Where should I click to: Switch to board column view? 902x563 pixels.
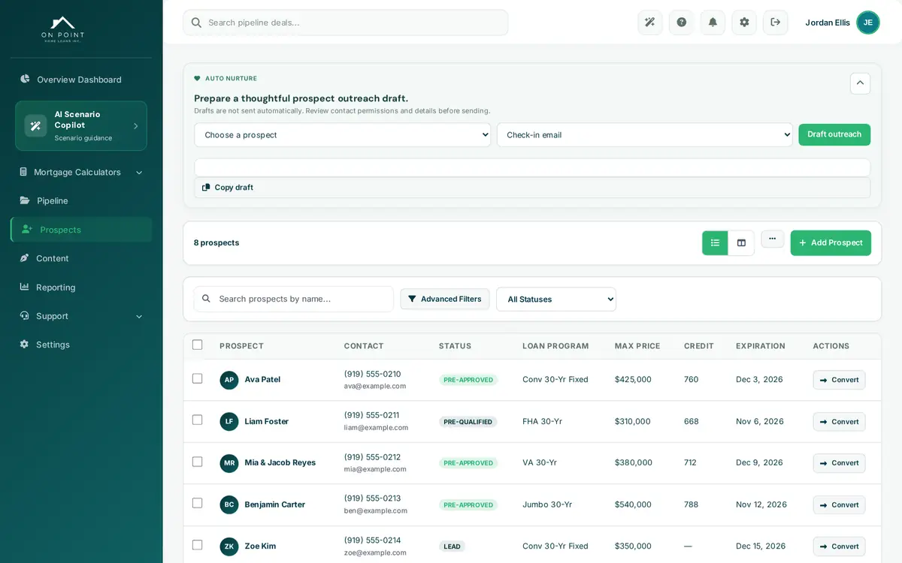(x=741, y=243)
